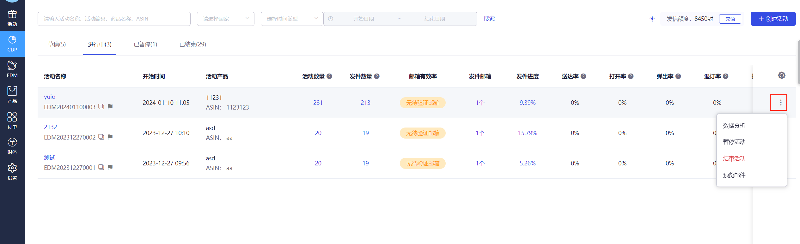Open the 2132 campaign link
This screenshot has height=244, width=800.
point(51,127)
